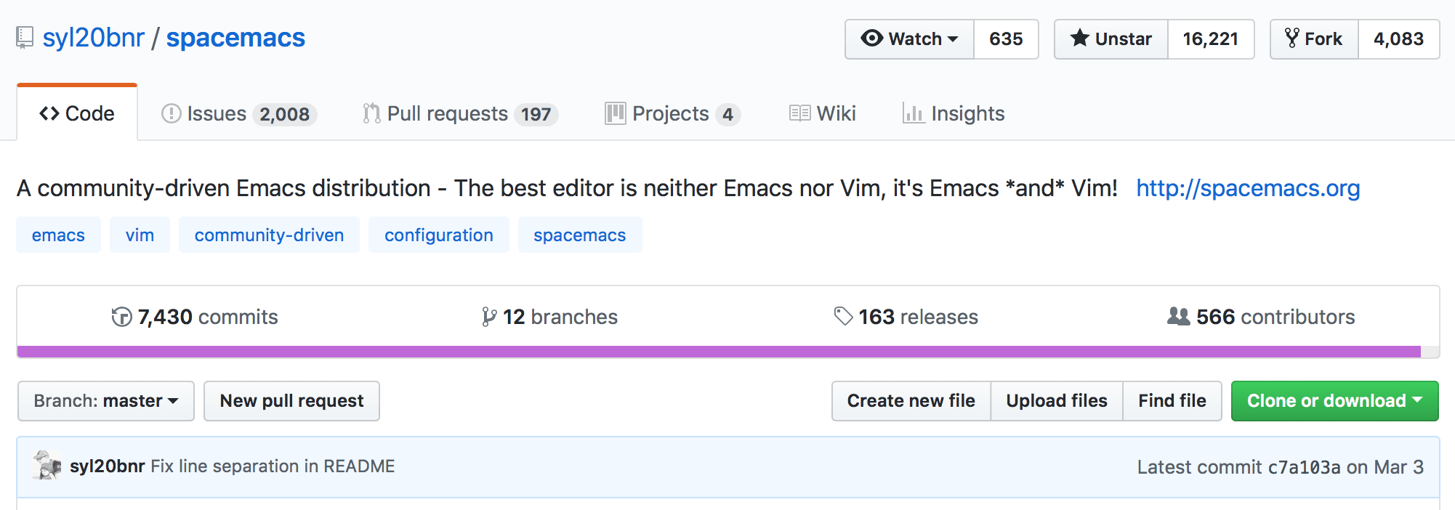1455x510 pixels.
Task: Open the spacemacs.org website link
Action: click(x=1247, y=188)
